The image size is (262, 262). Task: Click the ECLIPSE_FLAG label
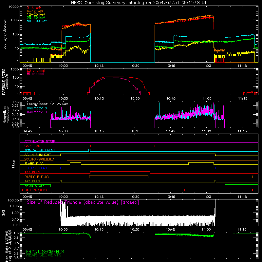(x=36, y=168)
